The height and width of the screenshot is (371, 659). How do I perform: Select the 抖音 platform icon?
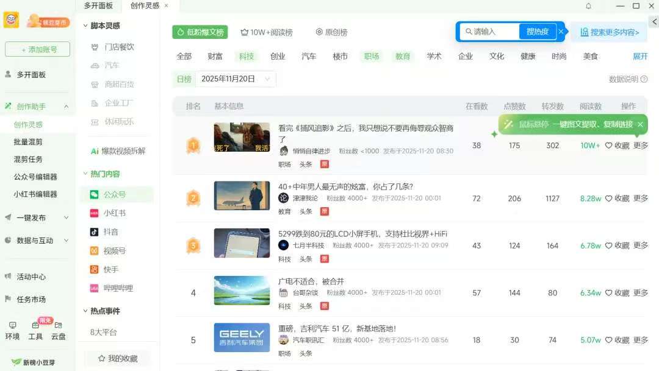point(94,231)
